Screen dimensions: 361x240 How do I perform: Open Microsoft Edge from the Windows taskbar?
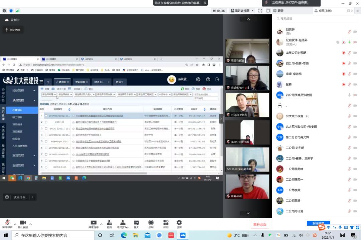click(124, 235)
